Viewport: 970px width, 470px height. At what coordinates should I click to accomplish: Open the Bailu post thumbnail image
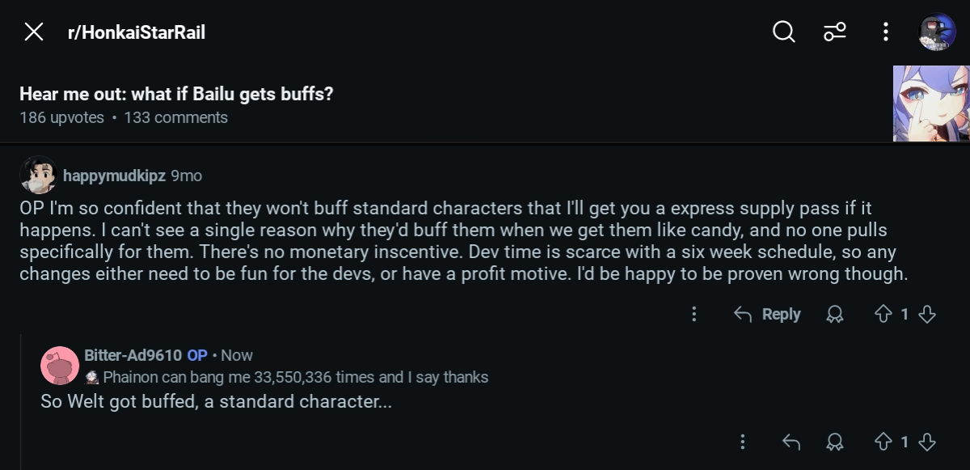point(930,104)
